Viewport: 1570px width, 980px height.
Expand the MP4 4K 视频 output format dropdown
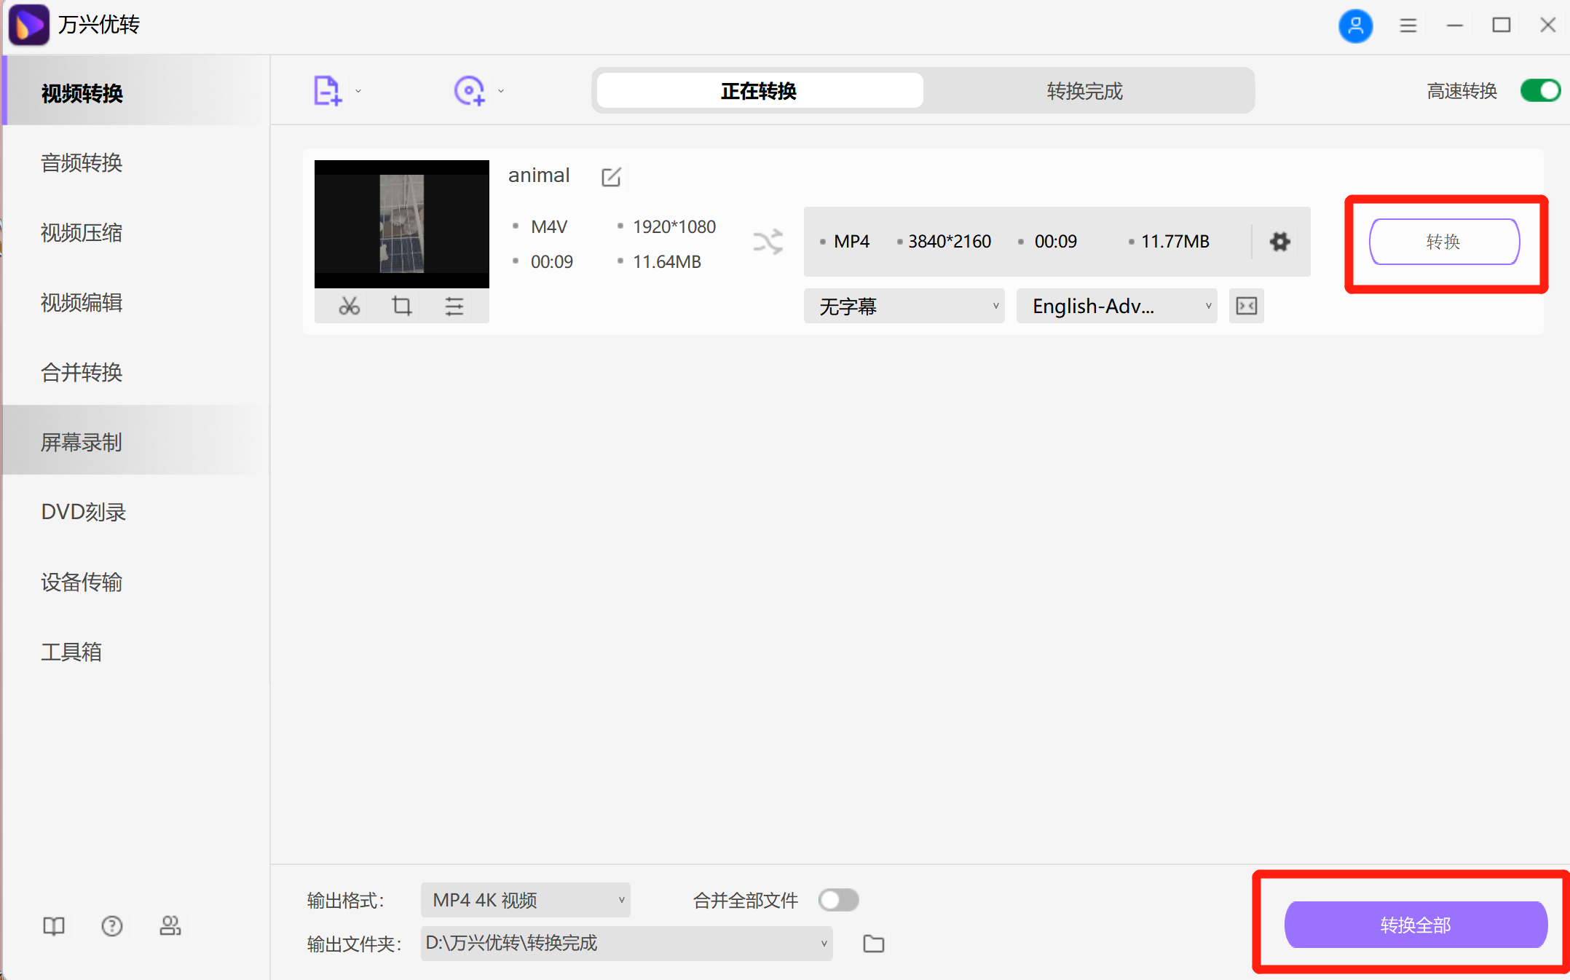(524, 900)
